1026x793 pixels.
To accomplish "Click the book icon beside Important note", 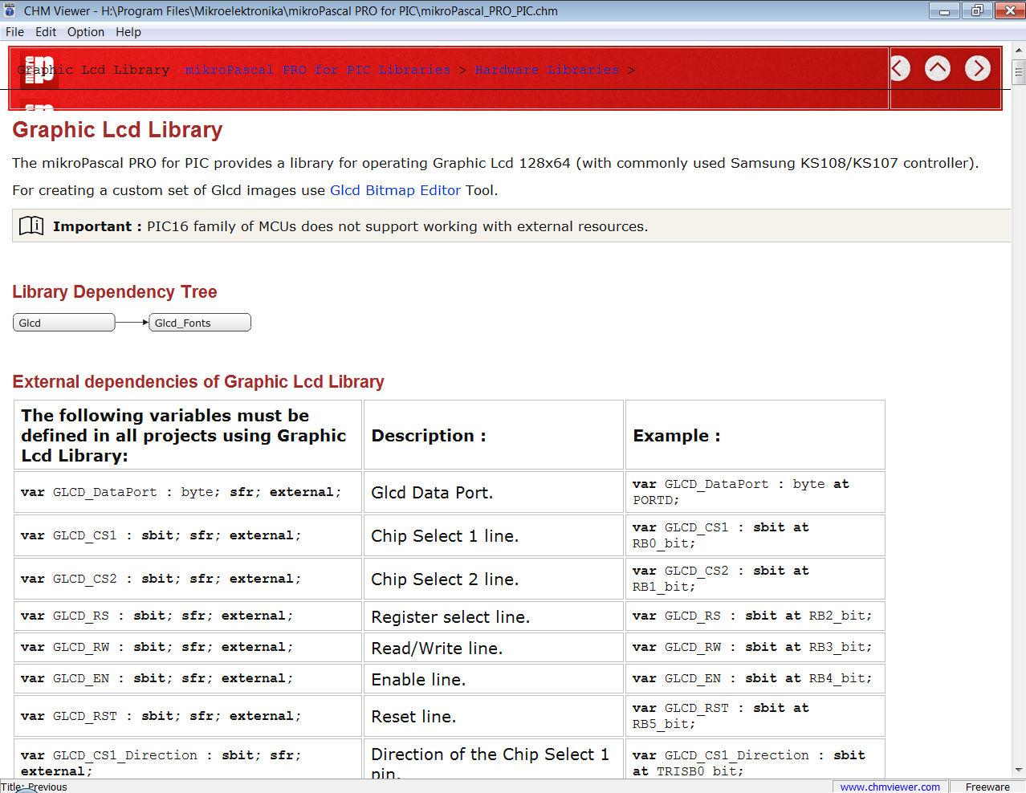I will coord(31,226).
